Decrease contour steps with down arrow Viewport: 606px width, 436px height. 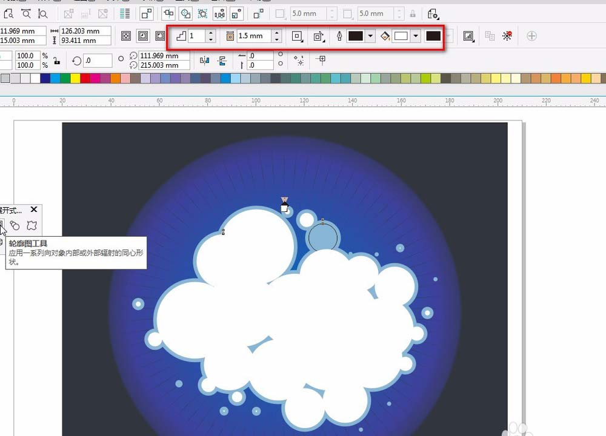tap(211, 39)
